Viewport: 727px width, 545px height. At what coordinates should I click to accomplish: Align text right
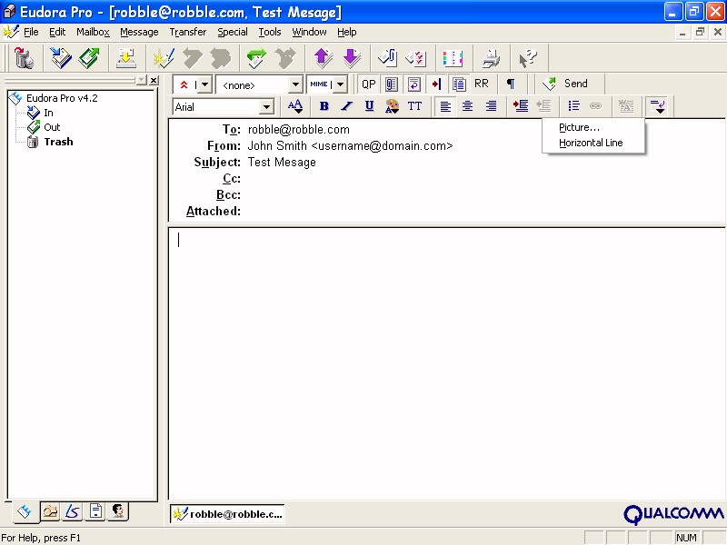click(491, 106)
